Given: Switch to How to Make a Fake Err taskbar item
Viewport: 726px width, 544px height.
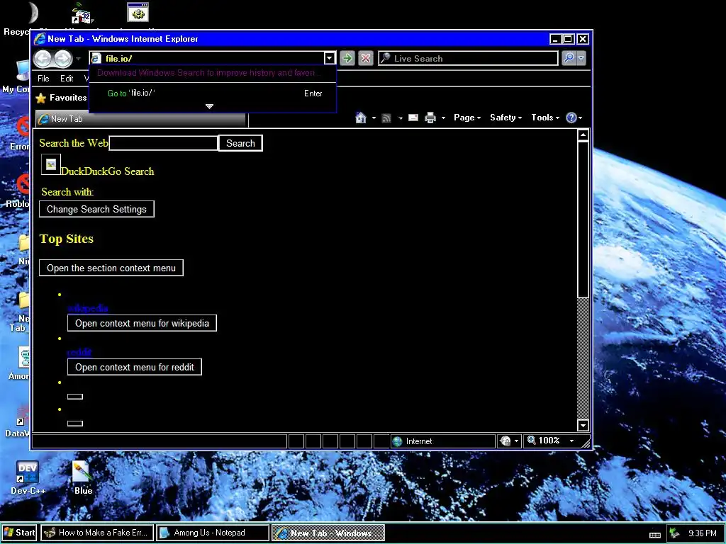Looking at the screenshot, I should tap(97, 533).
